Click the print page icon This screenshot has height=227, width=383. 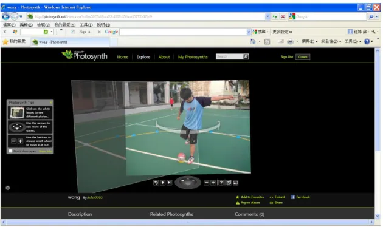[290, 42]
